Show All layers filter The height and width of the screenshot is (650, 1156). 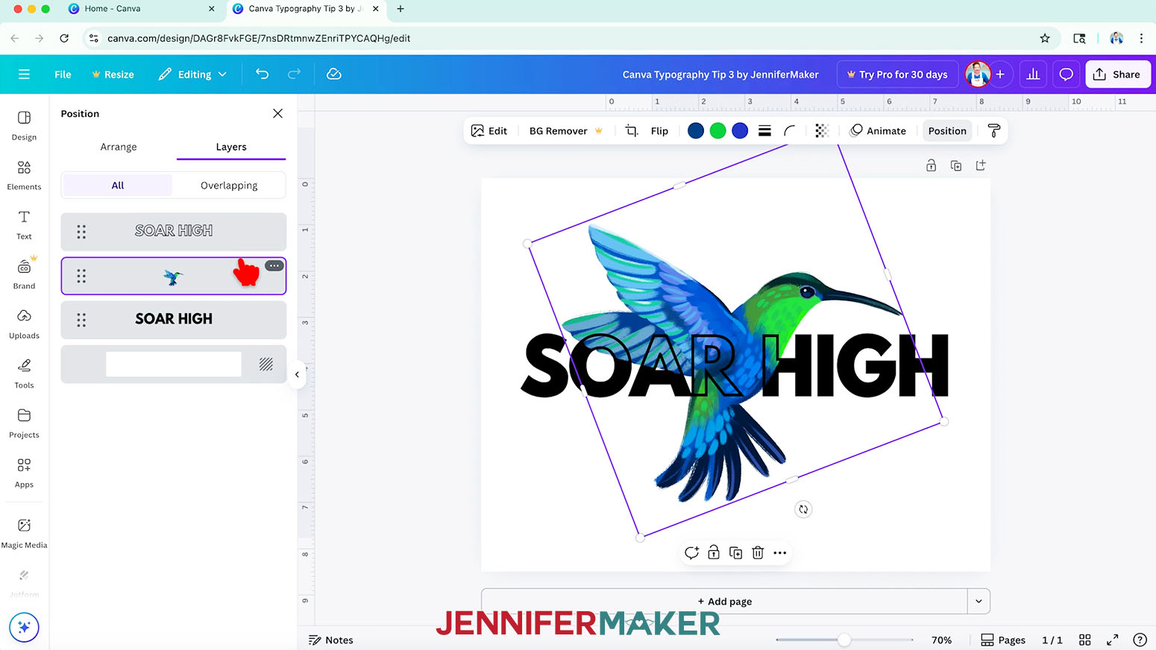tap(118, 185)
